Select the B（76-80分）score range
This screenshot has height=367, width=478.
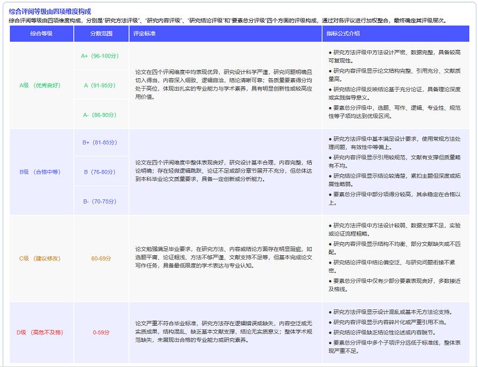pyautogui.click(x=101, y=172)
